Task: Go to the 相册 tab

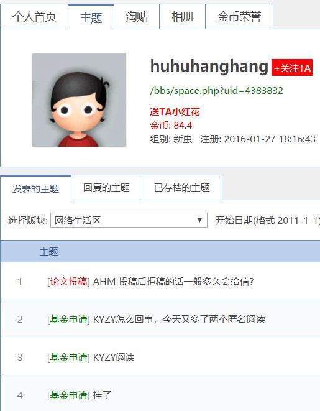Action: [x=183, y=17]
